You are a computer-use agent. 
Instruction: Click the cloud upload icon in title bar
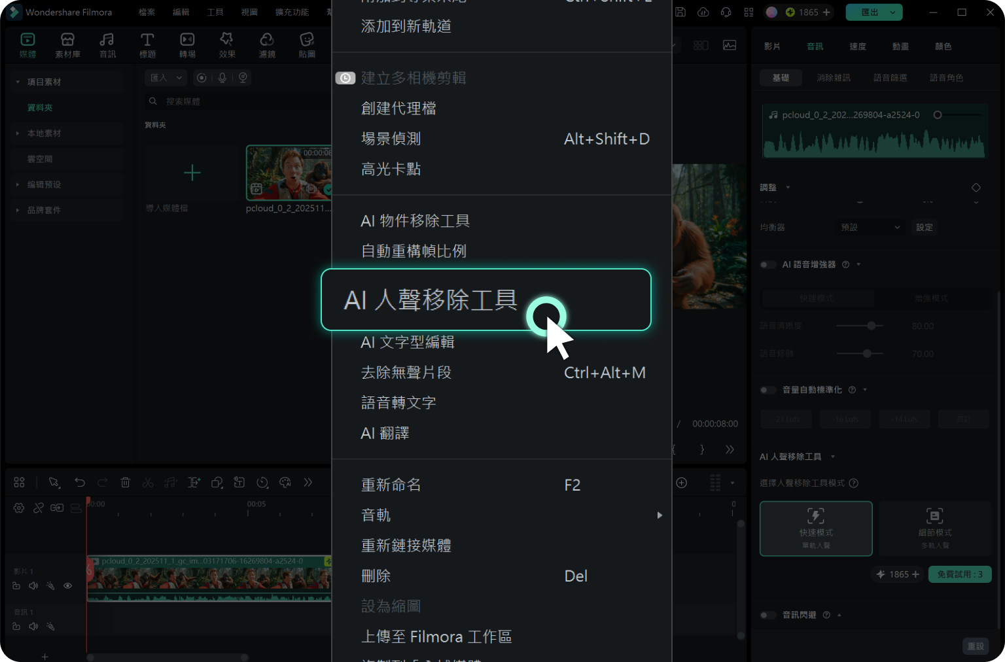tap(703, 12)
